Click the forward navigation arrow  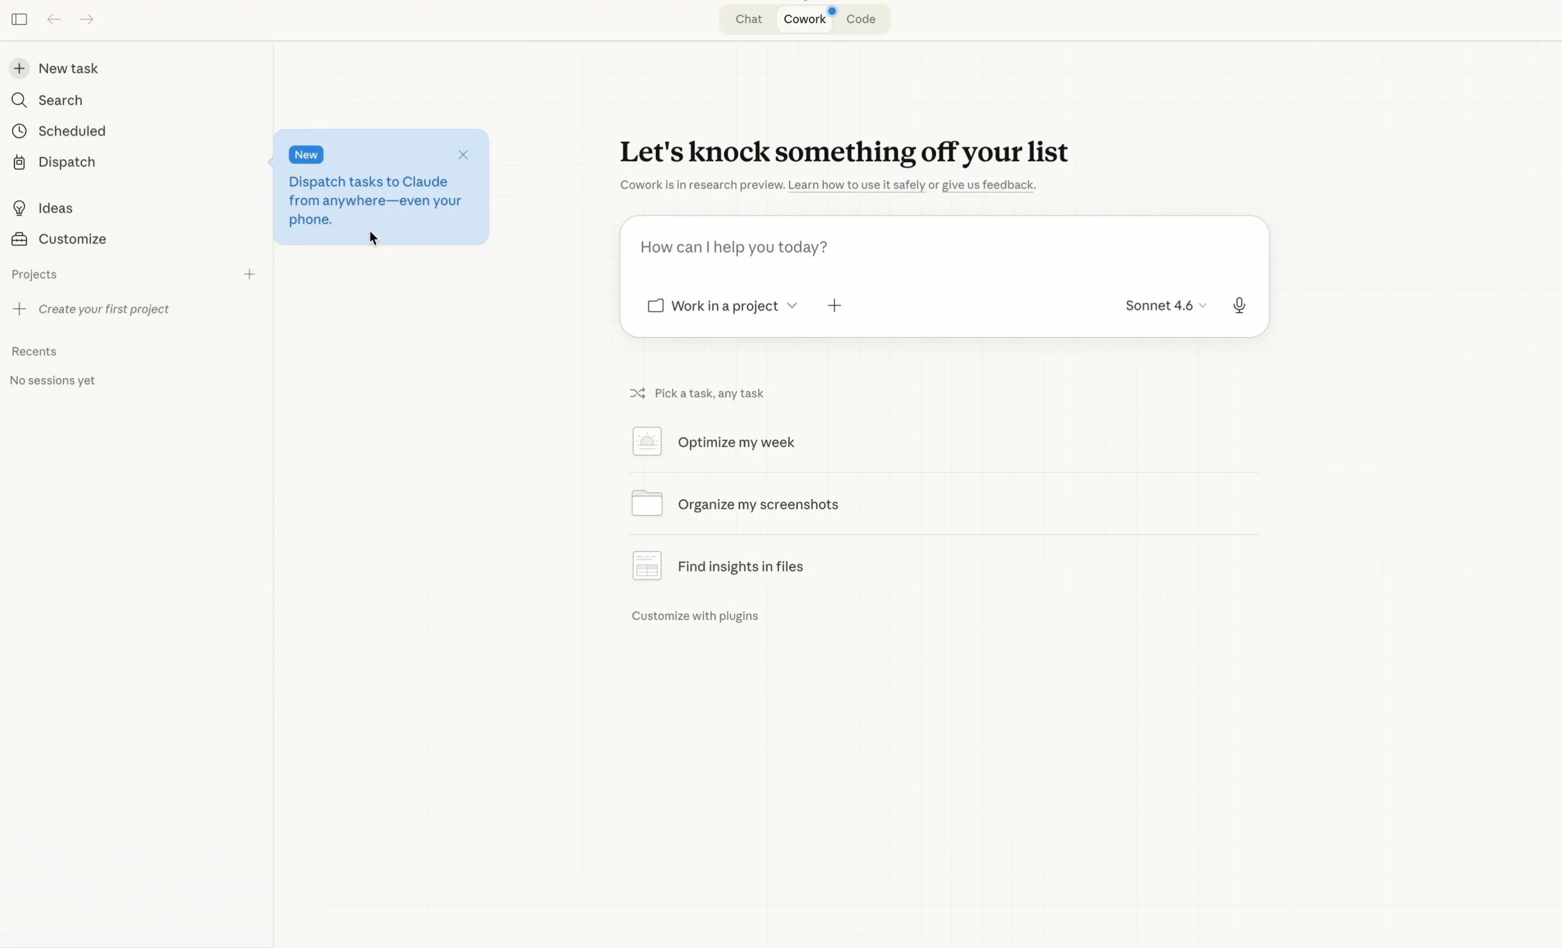pos(87,19)
